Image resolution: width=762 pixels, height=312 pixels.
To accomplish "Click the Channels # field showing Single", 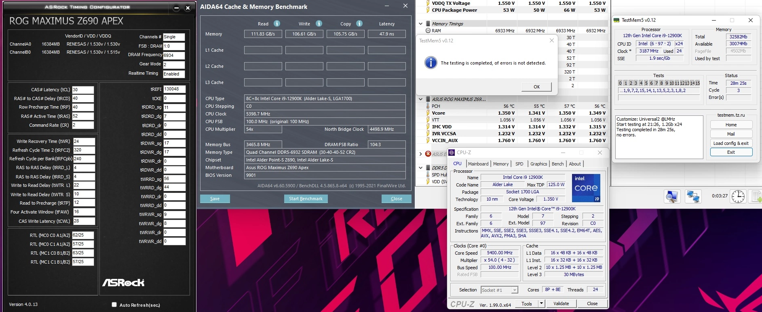I will (x=174, y=37).
